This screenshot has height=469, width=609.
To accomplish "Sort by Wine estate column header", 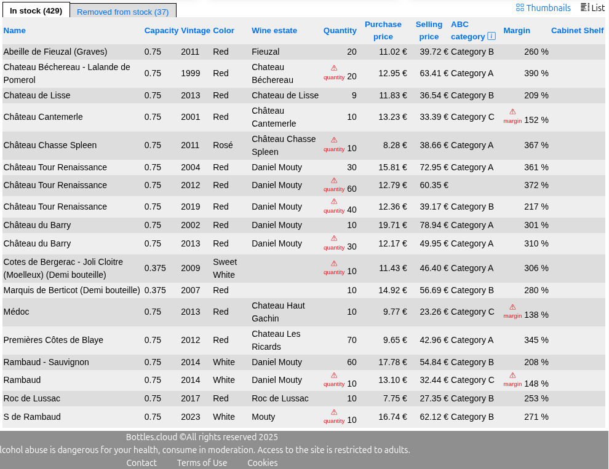I will [x=274, y=31].
